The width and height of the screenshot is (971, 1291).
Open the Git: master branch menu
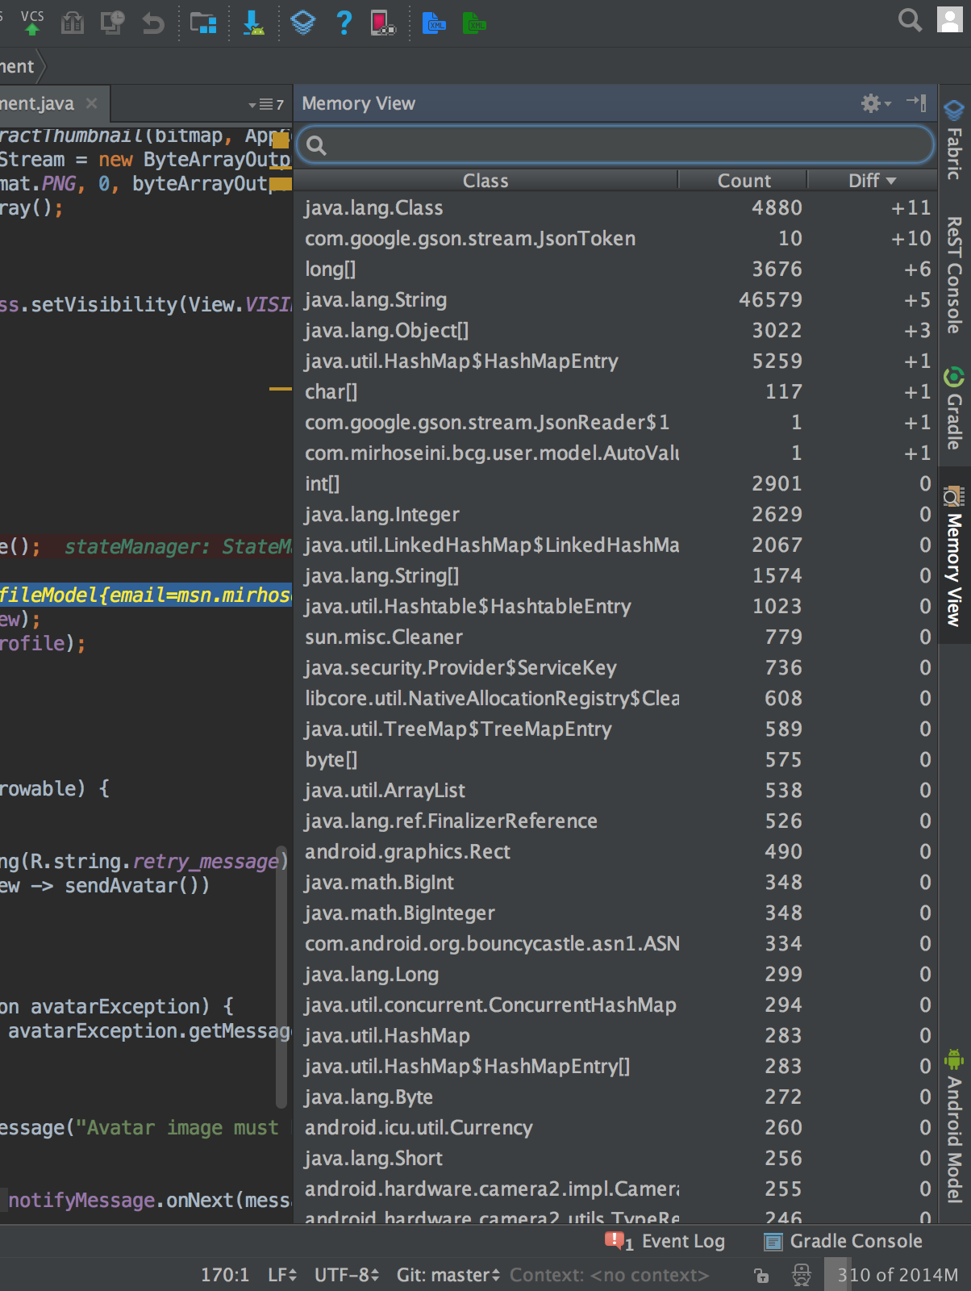click(448, 1275)
